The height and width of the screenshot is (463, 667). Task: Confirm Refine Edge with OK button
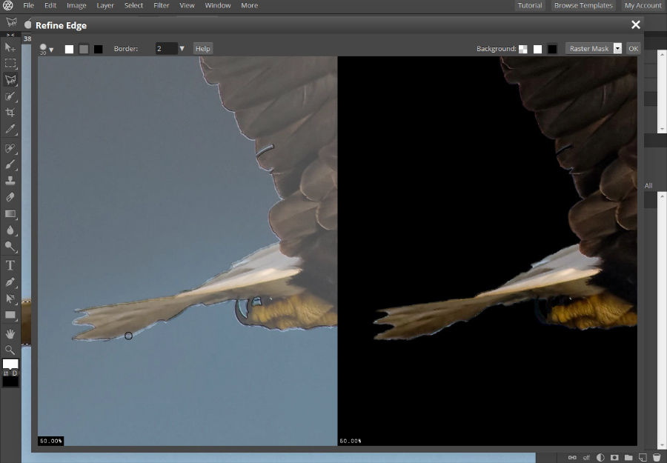pyautogui.click(x=633, y=48)
